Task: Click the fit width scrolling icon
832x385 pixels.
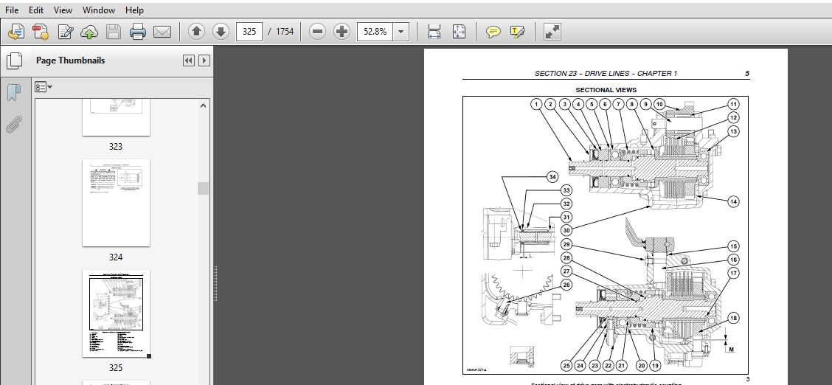Action: (x=434, y=32)
